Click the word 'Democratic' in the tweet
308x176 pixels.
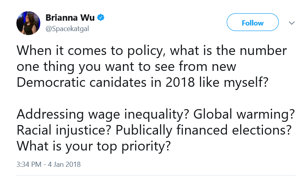51,82
